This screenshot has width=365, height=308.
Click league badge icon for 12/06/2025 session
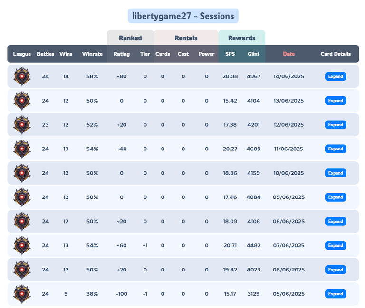[22, 125]
